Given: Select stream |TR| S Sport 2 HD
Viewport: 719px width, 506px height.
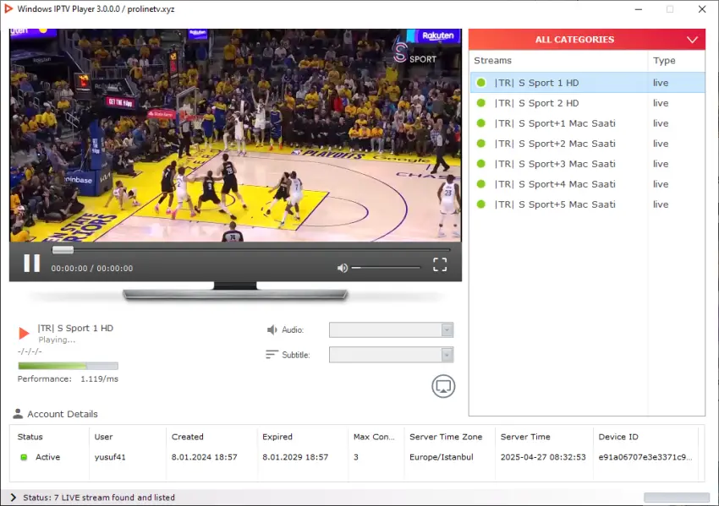Looking at the screenshot, I should click(x=587, y=103).
